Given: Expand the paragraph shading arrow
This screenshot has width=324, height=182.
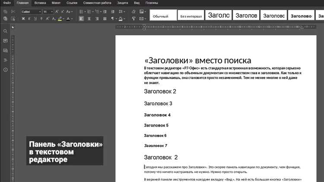Looking at the screenshot, I should tap(124, 19).
